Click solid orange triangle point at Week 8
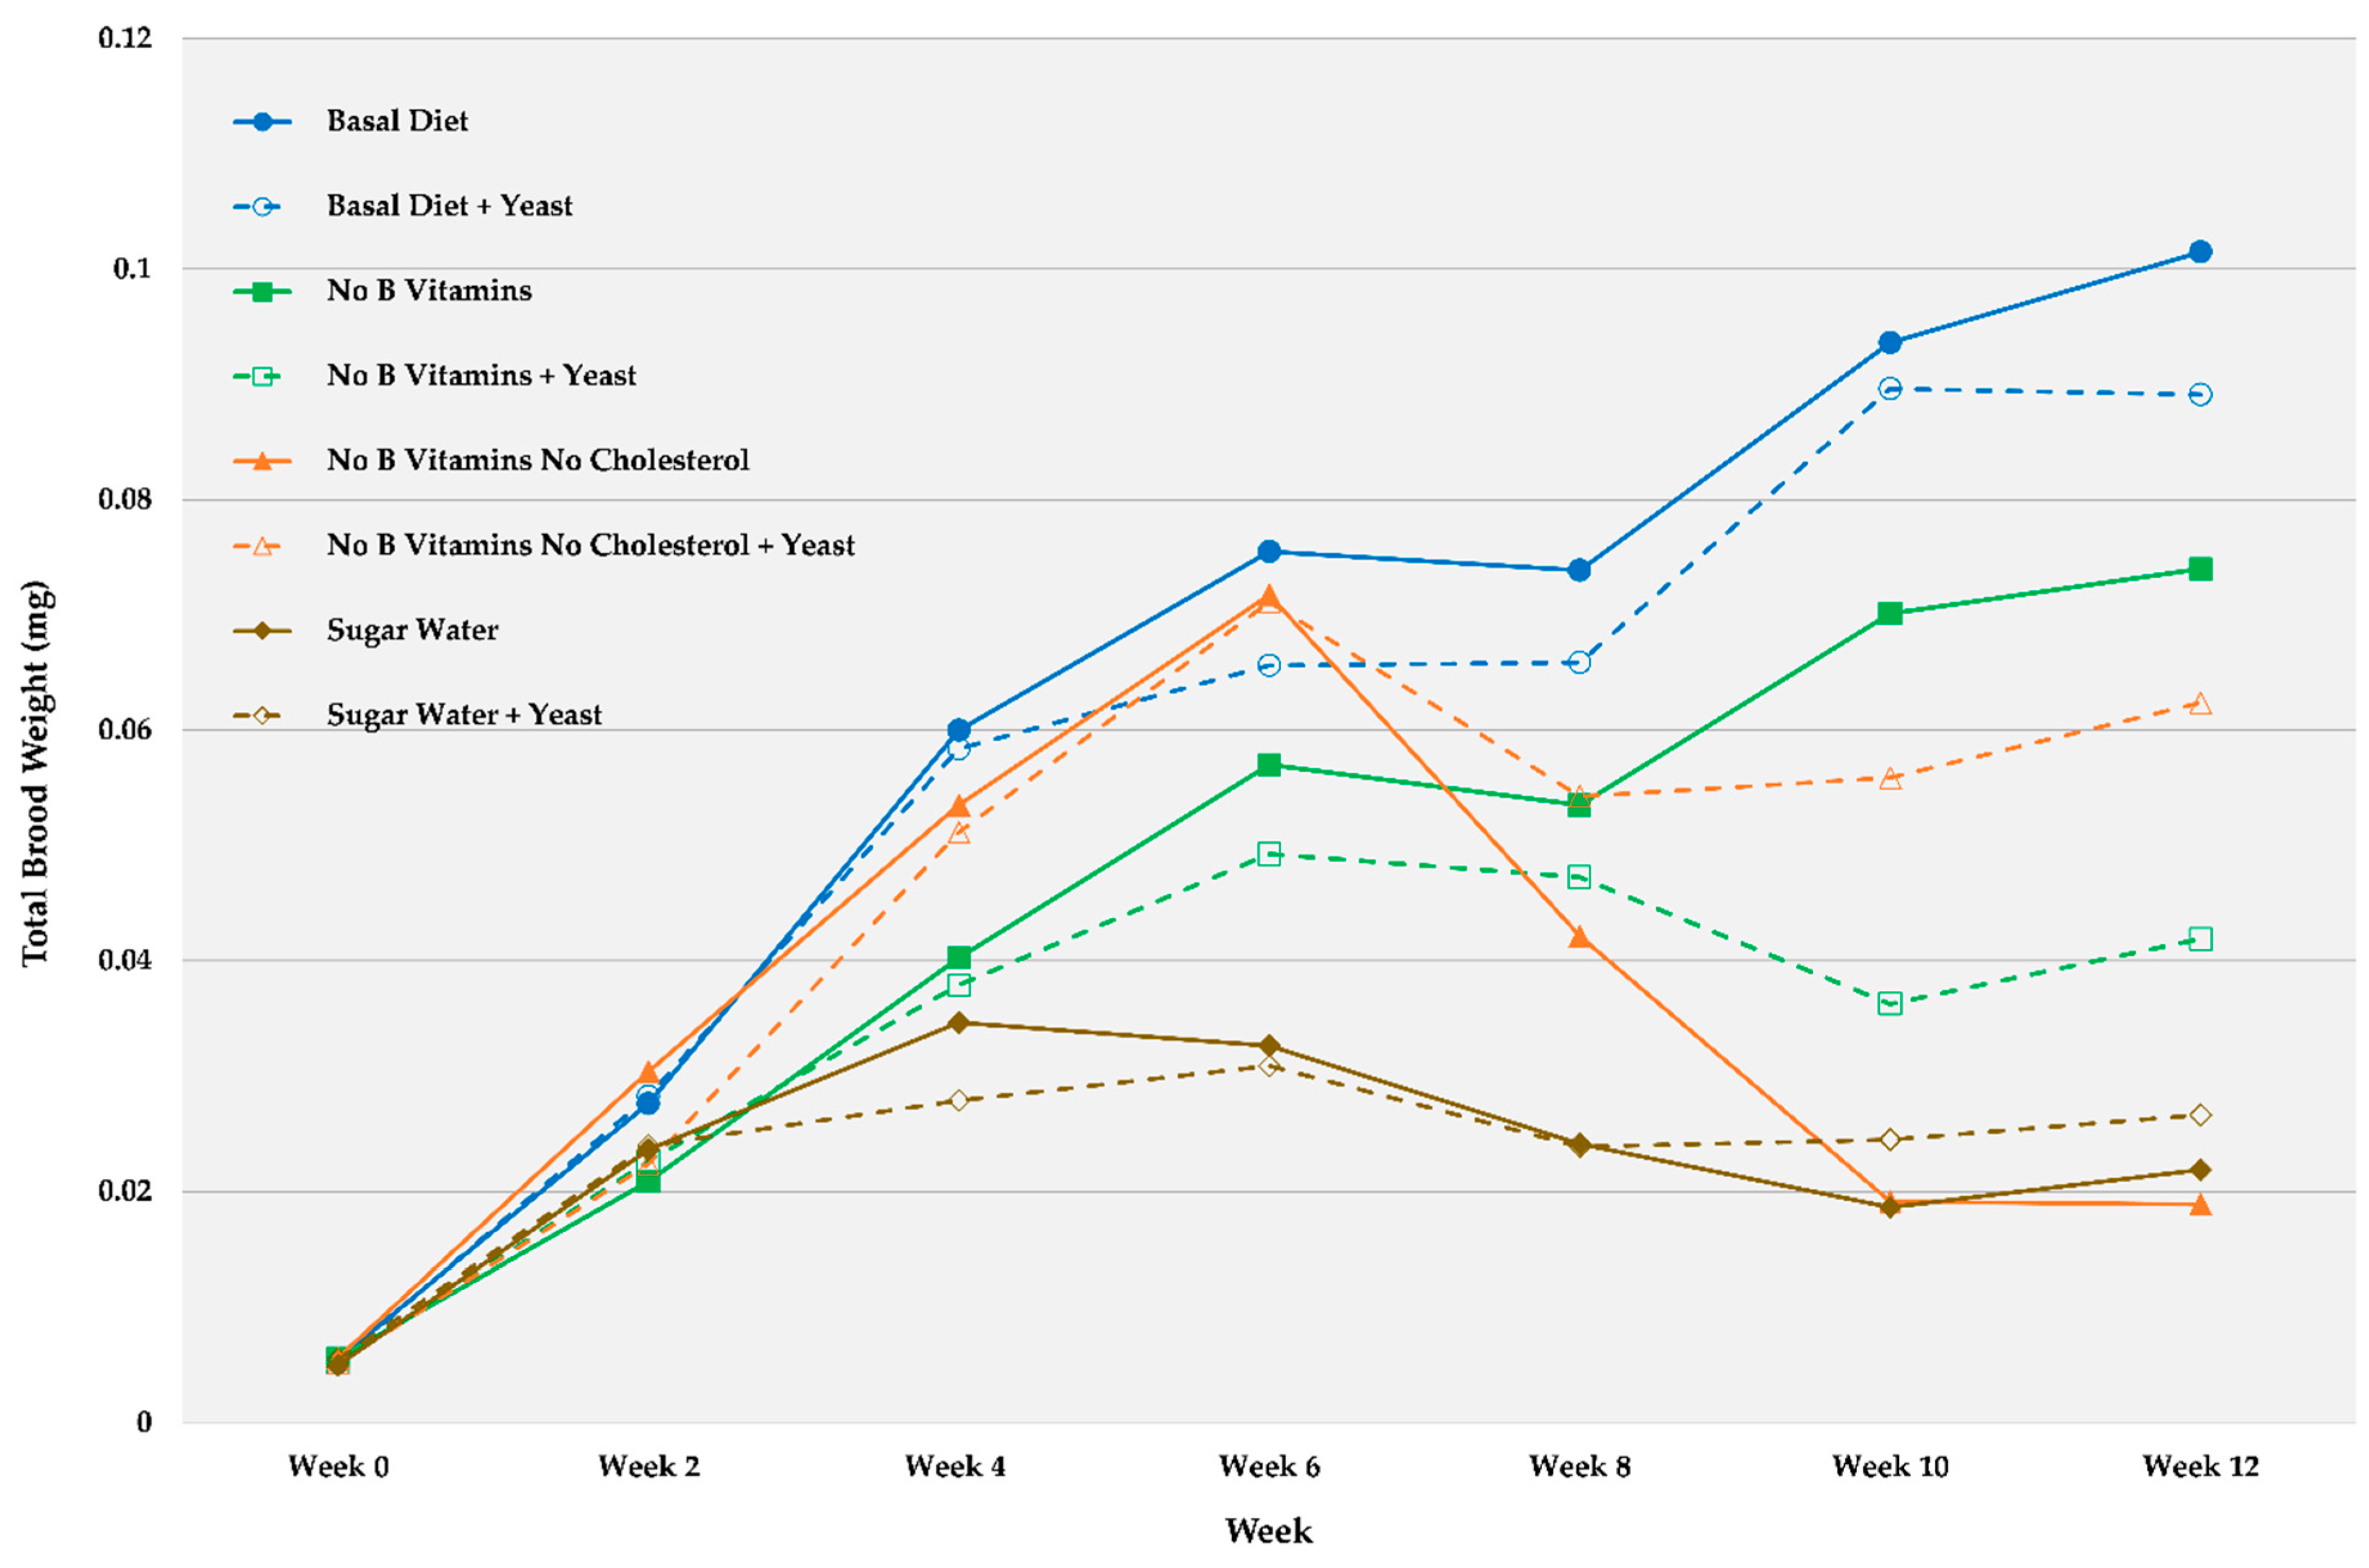Image resolution: width=2369 pixels, height=1568 pixels. point(1579,938)
